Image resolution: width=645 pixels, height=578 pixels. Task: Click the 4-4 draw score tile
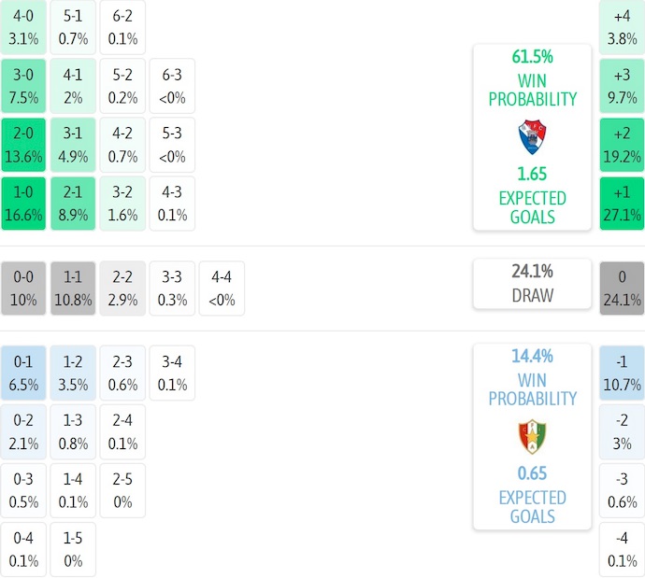click(x=222, y=289)
